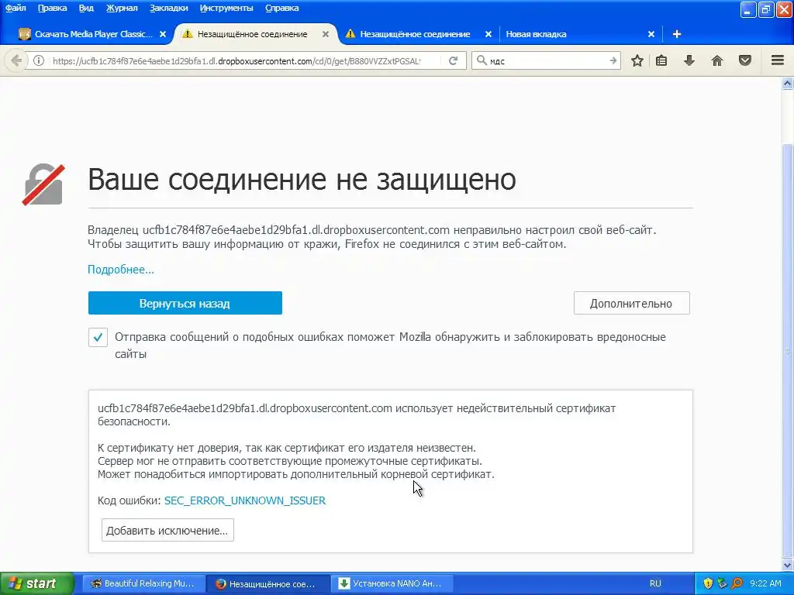This screenshot has height=595, width=794.
Task: Click the security shield tray icon
Action: 708,583
